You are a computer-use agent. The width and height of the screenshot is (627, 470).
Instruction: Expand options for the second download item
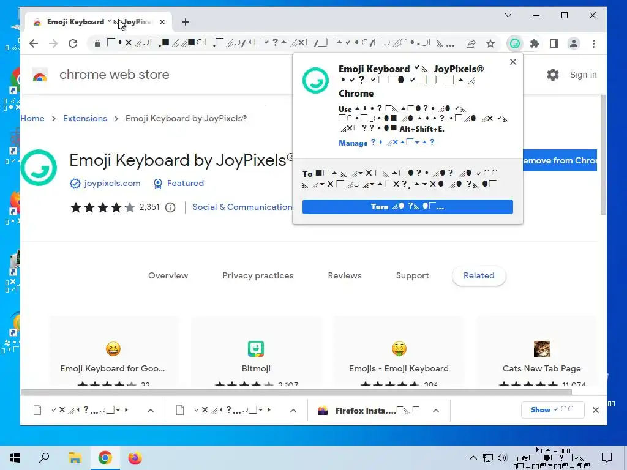point(293,411)
